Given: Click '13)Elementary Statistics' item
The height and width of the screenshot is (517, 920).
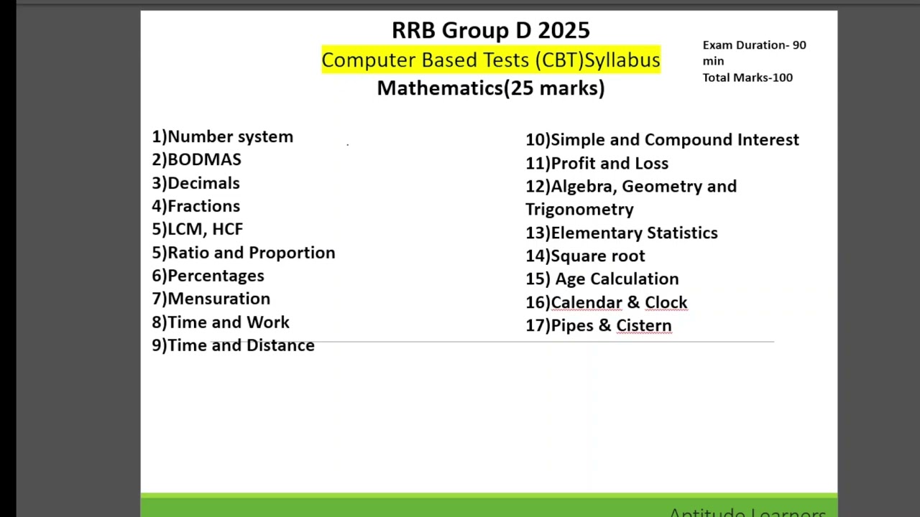Looking at the screenshot, I should [622, 233].
